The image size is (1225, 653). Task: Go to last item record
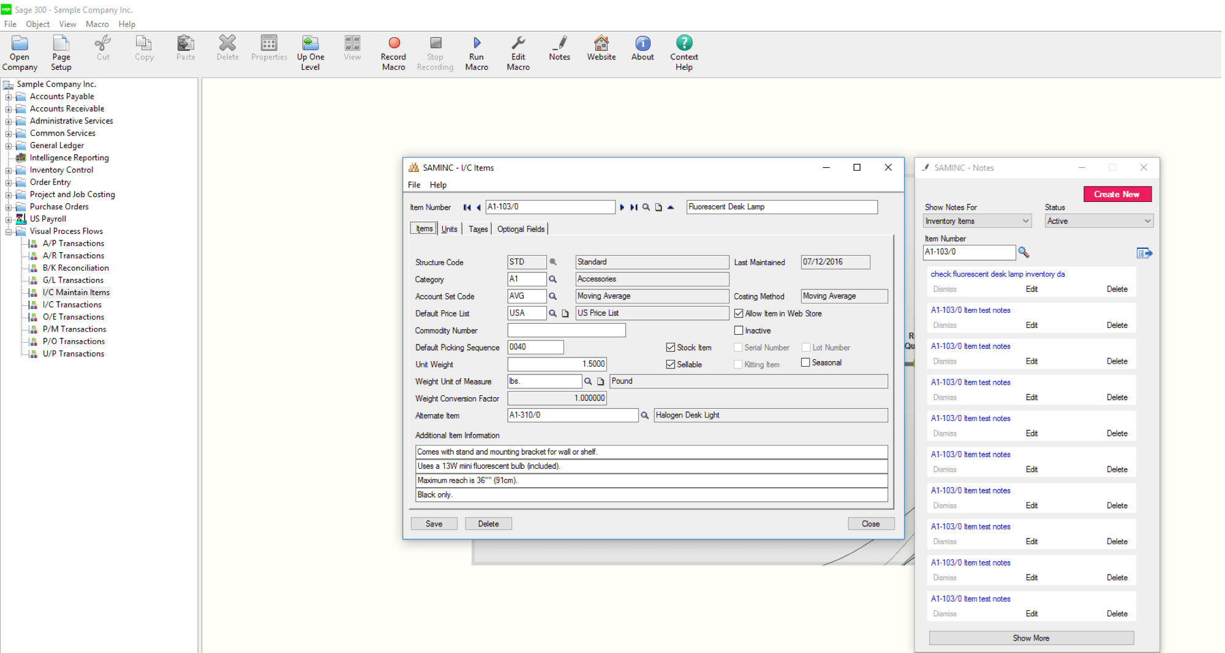634,207
